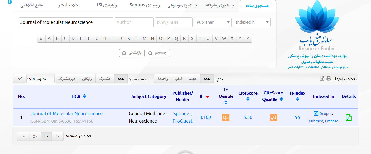Select type filter کتاب
This screenshot has height=154, width=371.
(x=179, y=79)
